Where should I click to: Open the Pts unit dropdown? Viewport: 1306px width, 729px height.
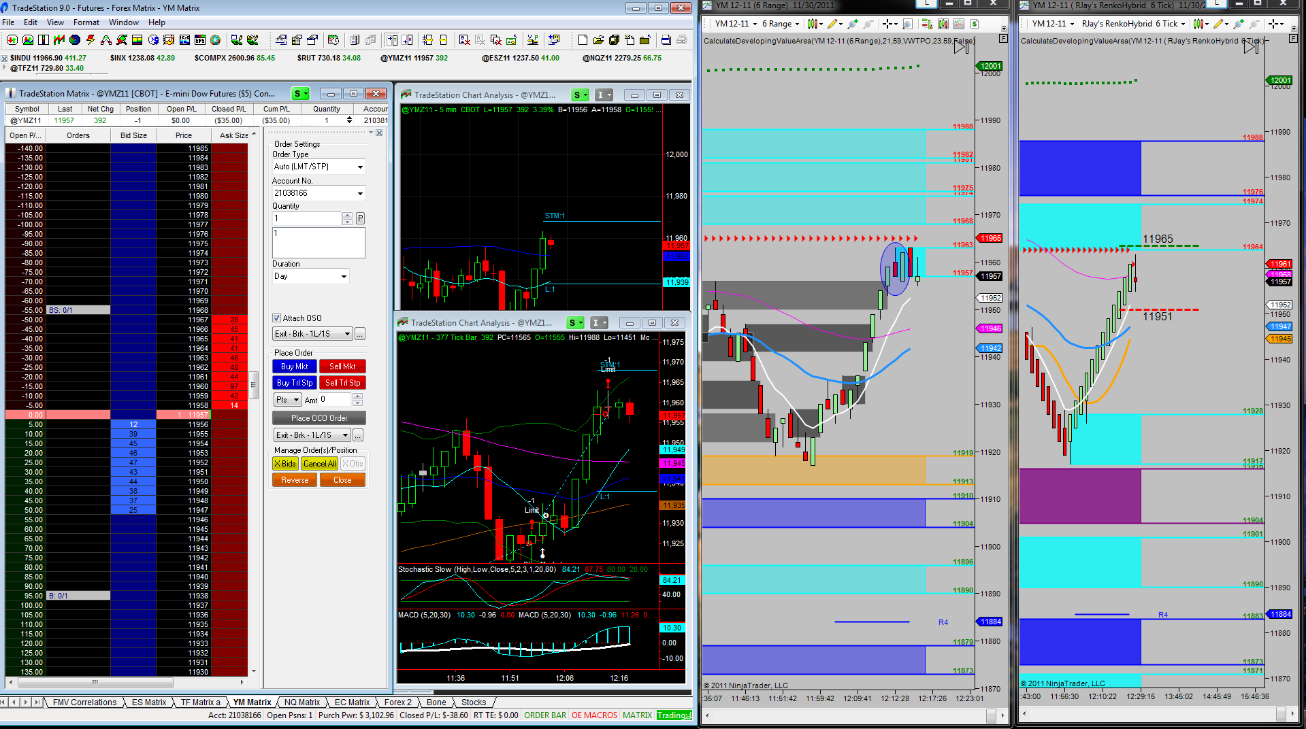287,400
